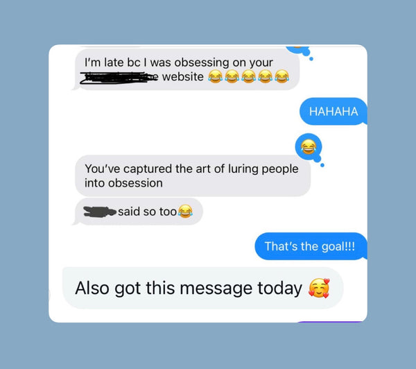Tap the "Also got this message today" caption
Viewport: 416px width, 369px height.
point(202,288)
